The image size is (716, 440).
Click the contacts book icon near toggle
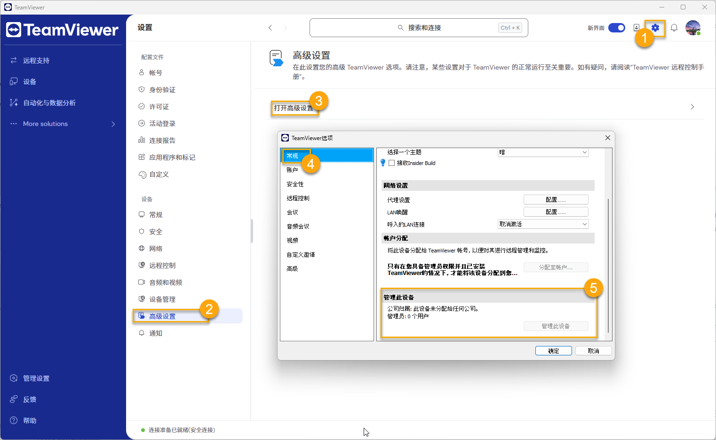coord(636,28)
